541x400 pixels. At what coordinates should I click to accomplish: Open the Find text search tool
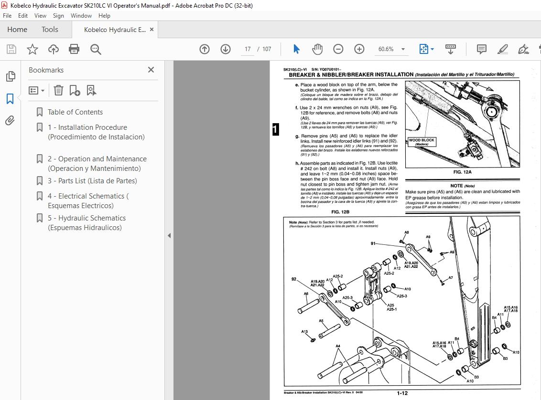tap(96, 49)
